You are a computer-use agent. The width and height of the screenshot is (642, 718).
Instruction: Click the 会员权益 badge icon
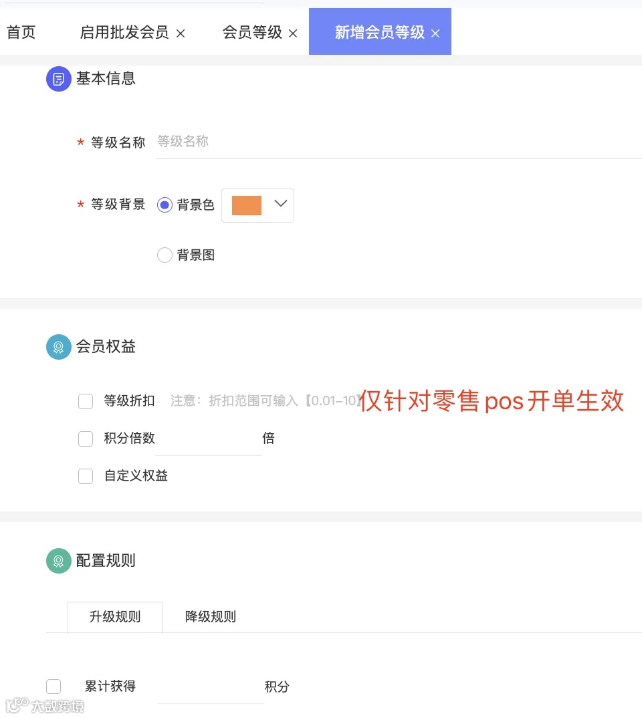click(59, 347)
